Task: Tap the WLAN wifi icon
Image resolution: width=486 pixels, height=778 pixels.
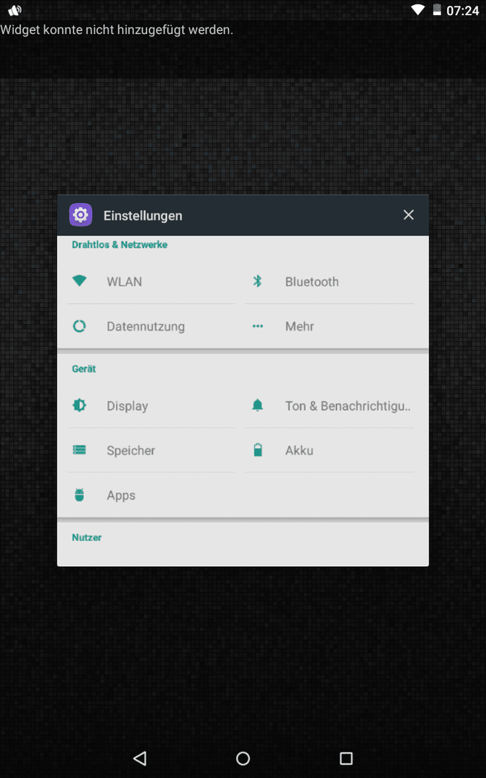Action: coord(79,282)
